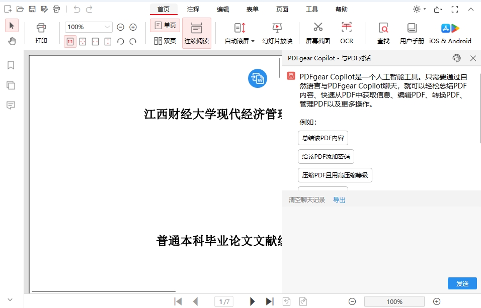Click the 导出 export chat link
Viewport: 481px width, 308px height.
coord(339,199)
